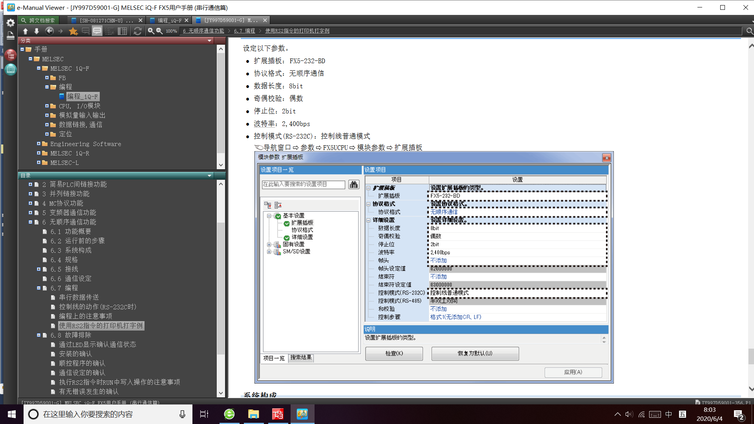Open the 跨文档搜索 tab

pyautogui.click(x=38, y=20)
